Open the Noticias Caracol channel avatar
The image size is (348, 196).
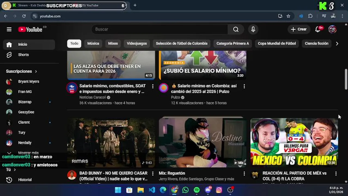(x=72, y=88)
